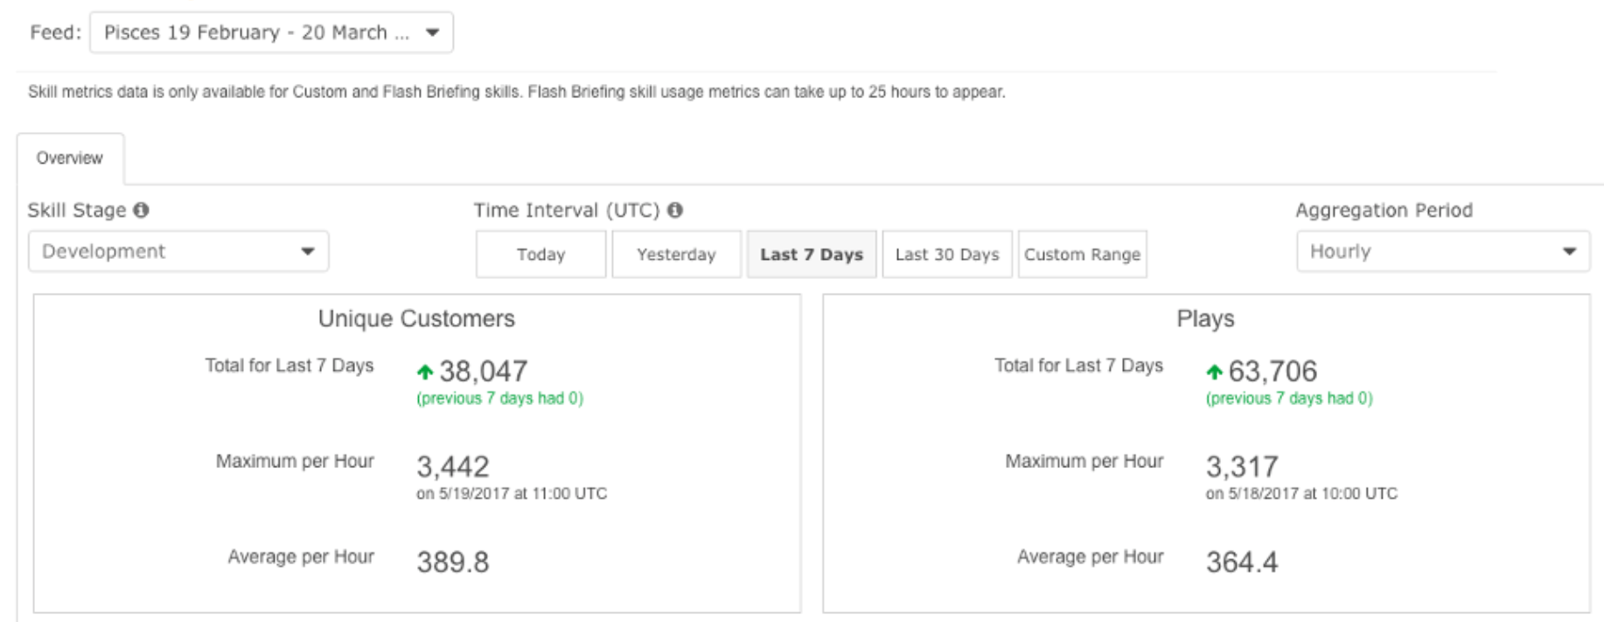
Task: Select the Today time interval
Action: (540, 255)
